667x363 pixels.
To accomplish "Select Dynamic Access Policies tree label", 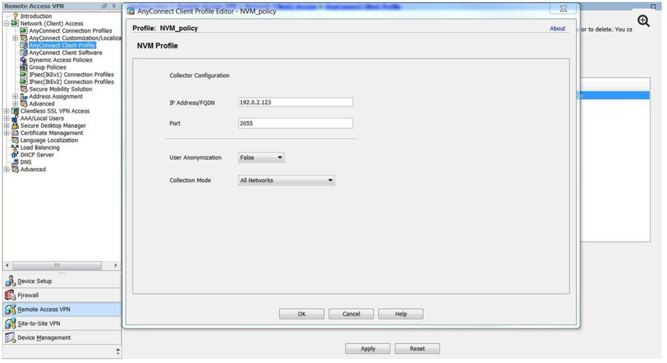I will click(60, 60).
